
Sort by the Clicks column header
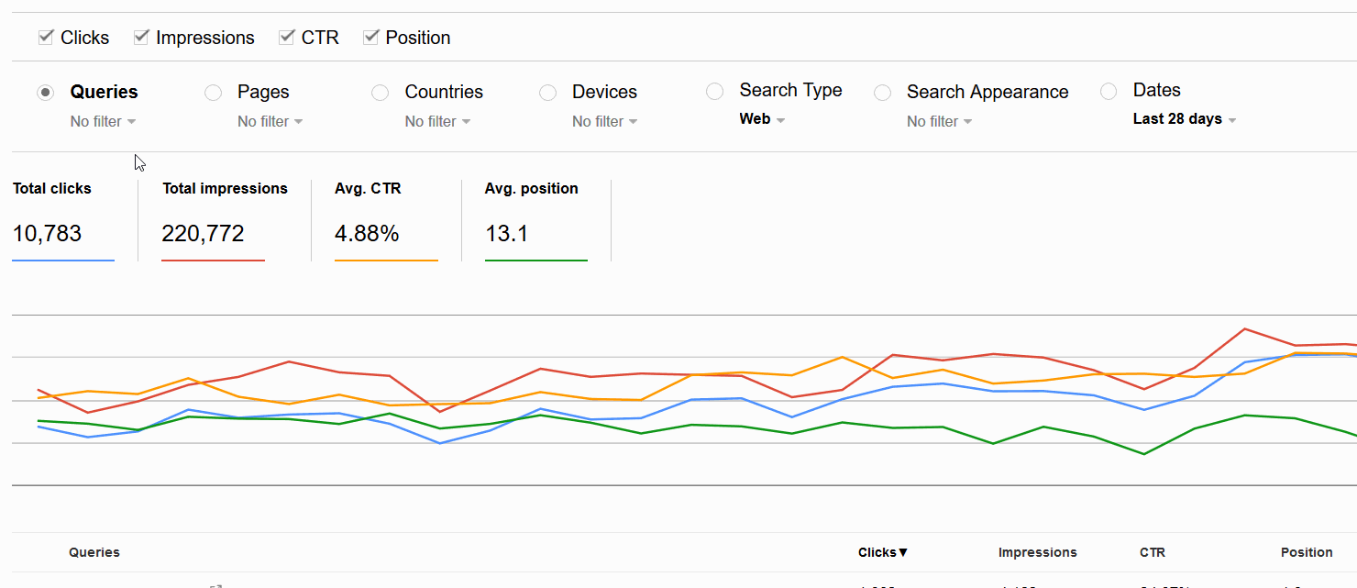pos(883,552)
